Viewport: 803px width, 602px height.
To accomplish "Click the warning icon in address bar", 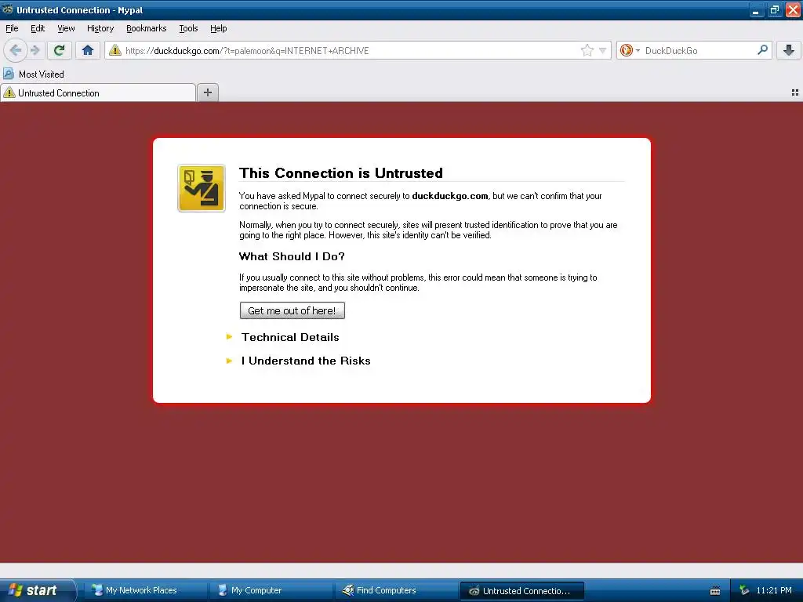I will click(115, 50).
